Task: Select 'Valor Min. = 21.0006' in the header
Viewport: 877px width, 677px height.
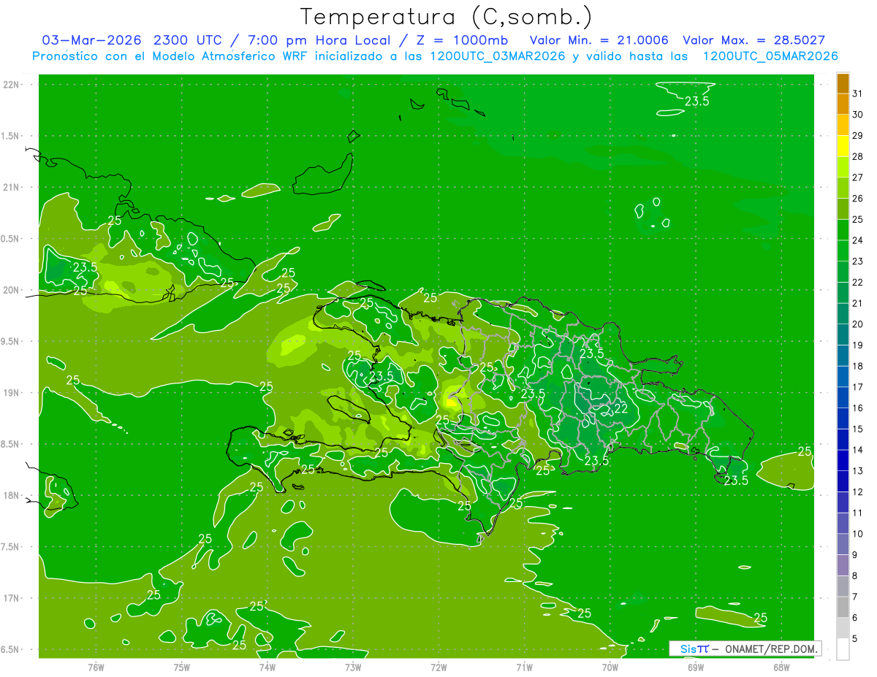Action: 599,40
